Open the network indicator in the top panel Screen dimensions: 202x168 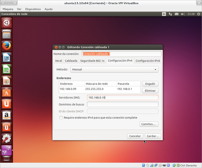170,14
